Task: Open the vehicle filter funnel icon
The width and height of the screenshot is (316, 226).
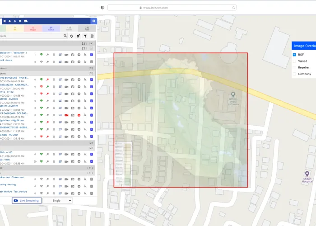Action: [85, 36]
